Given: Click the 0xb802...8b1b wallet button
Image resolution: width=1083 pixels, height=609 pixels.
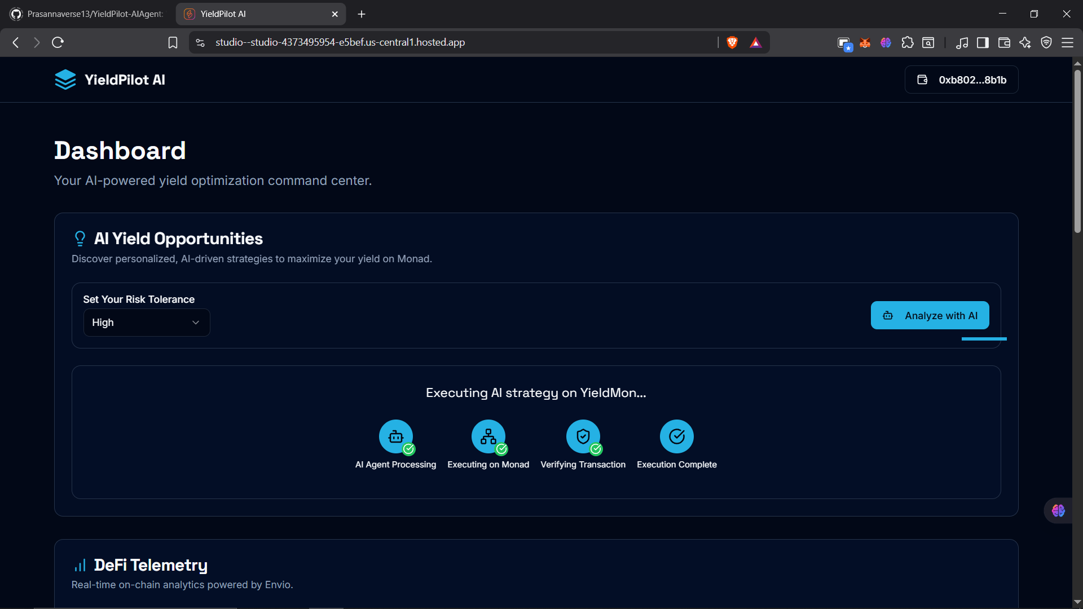Looking at the screenshot, I should [x=961, y=80].
